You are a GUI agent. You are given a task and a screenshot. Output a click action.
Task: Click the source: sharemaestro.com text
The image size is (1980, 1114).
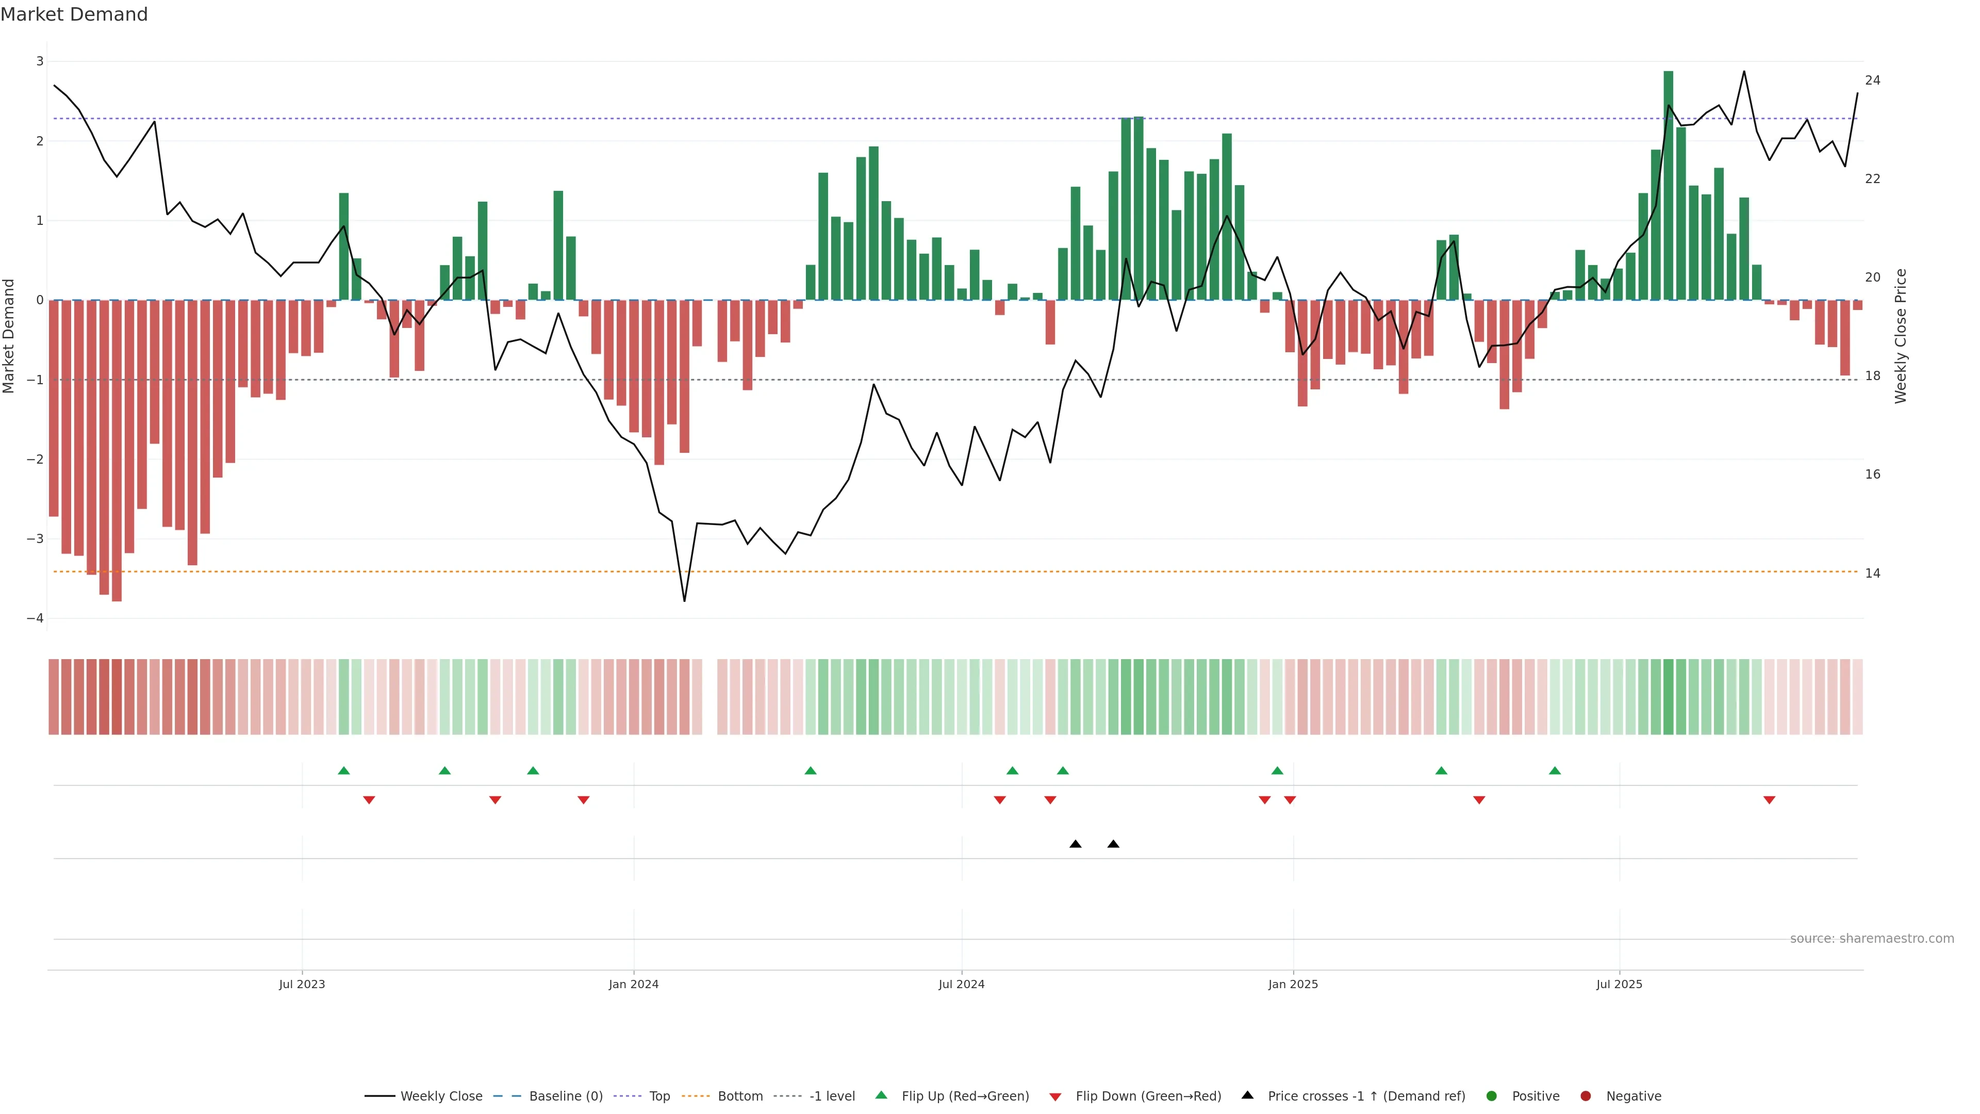tap(1872, 938)
